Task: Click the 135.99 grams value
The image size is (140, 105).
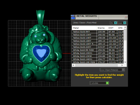Action: click(x=101, y=32)
